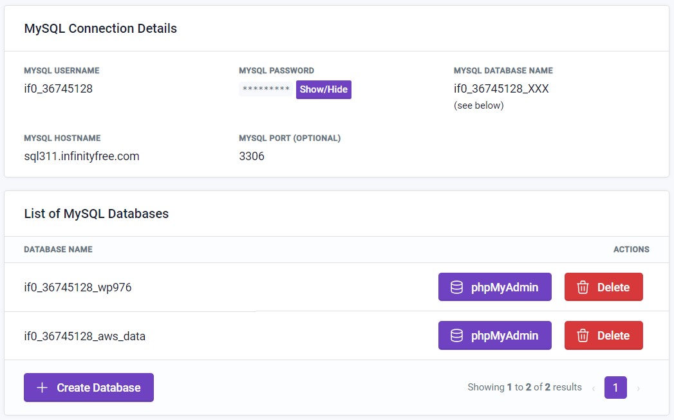The image size is (674, 420).
Task: Click the MYSQL DATABASE NAME label
Action: coord(503,71)
